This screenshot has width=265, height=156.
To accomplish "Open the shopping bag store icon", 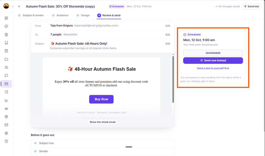I will (x=6, y=51).
